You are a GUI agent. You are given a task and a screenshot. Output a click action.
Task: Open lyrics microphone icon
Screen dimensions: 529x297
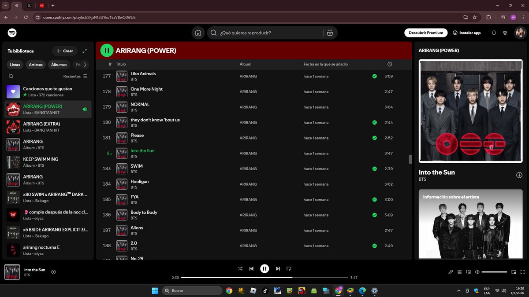pyautogui.click(x=451, y=272)
